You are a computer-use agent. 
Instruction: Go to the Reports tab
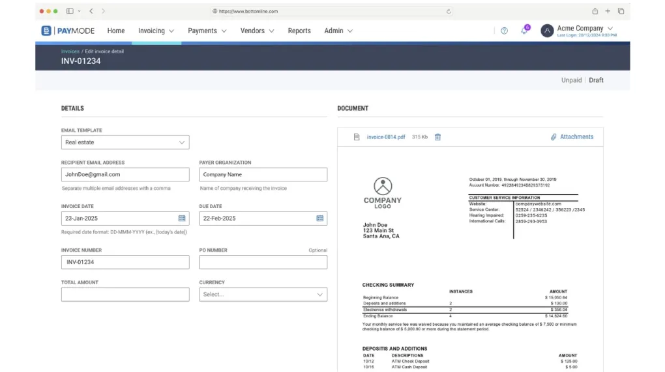click(299, 31)
